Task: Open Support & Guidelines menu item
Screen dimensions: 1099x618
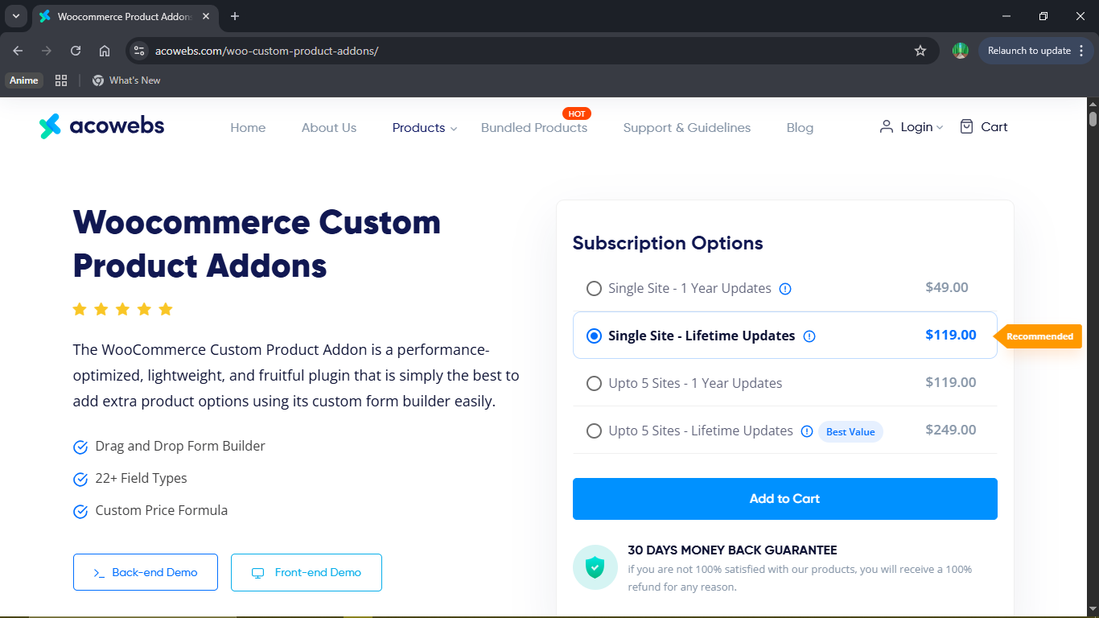Action: [x=686, y=128]
